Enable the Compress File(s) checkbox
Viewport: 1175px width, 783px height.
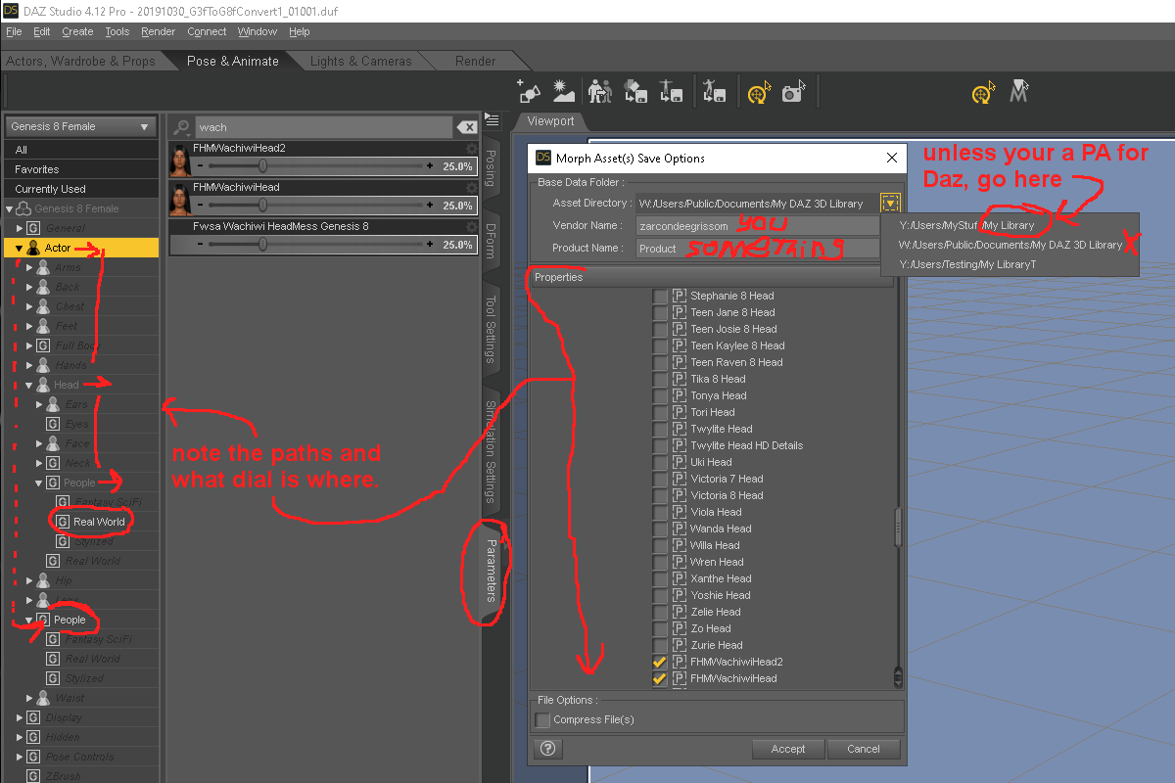[542, 720]
